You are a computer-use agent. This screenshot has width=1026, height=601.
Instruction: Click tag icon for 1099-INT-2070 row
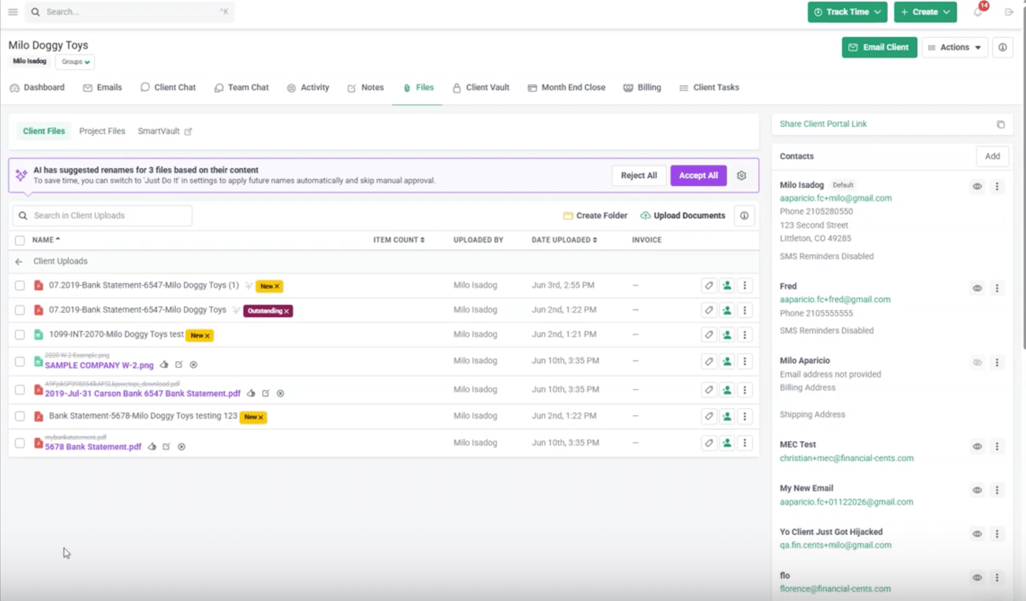pyautogui.click(x=708, y=335)
